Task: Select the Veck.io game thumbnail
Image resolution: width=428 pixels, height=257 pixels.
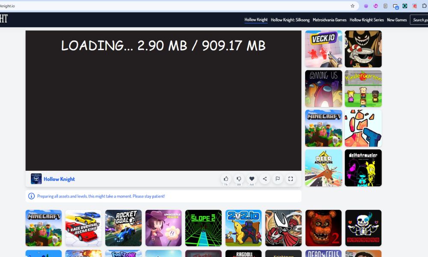Action: (324, 49)
